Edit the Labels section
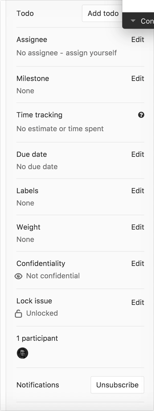Viewport: 154px width, 411px height. [138, 191]
